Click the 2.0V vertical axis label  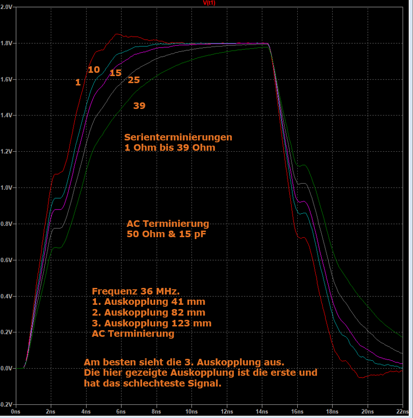coord(7,7)
